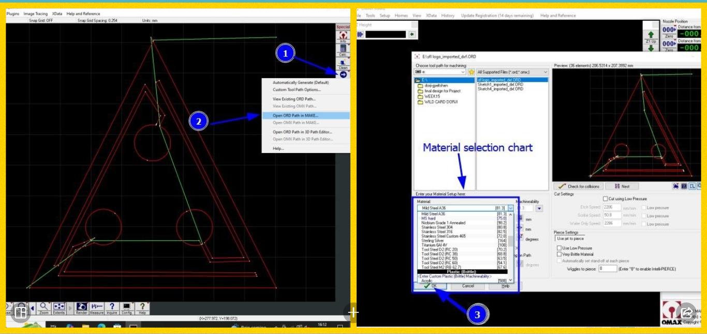This screenshot has width=707, height=334.
Task: Click the Nest button
Action: click(623, 186)
